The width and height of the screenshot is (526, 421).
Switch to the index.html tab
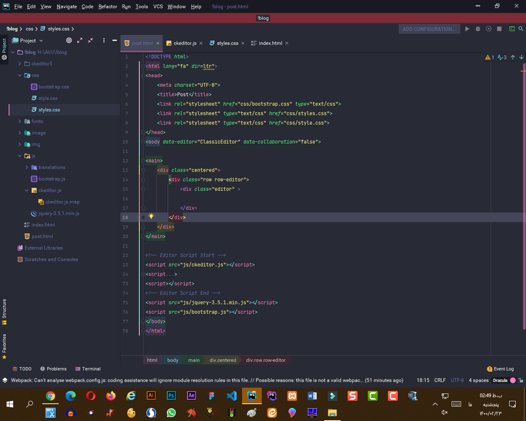tap(270, 43)
